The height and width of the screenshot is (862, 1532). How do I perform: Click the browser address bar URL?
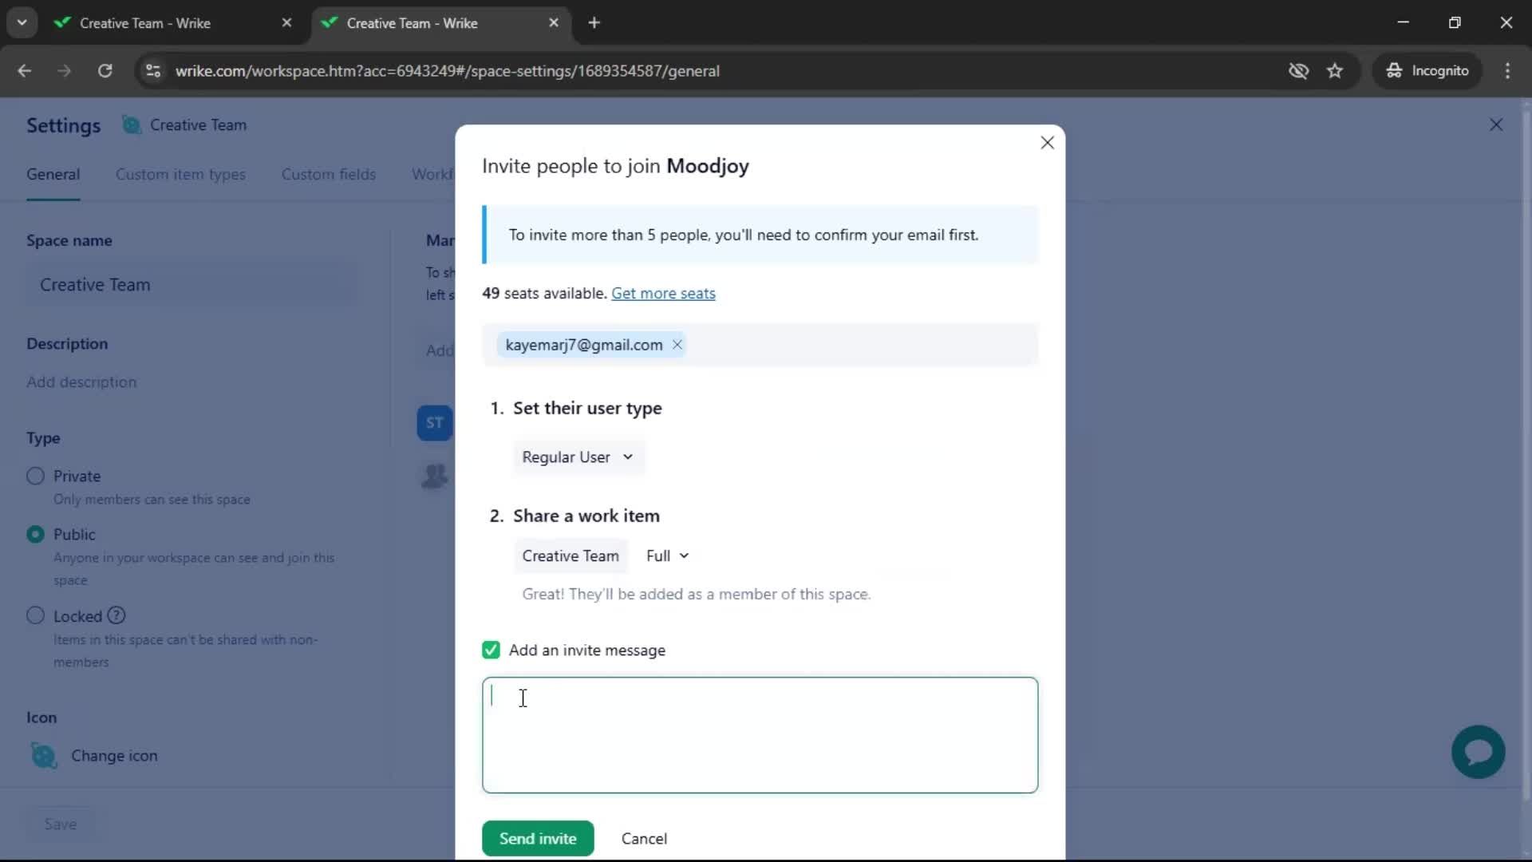[448, 71]
